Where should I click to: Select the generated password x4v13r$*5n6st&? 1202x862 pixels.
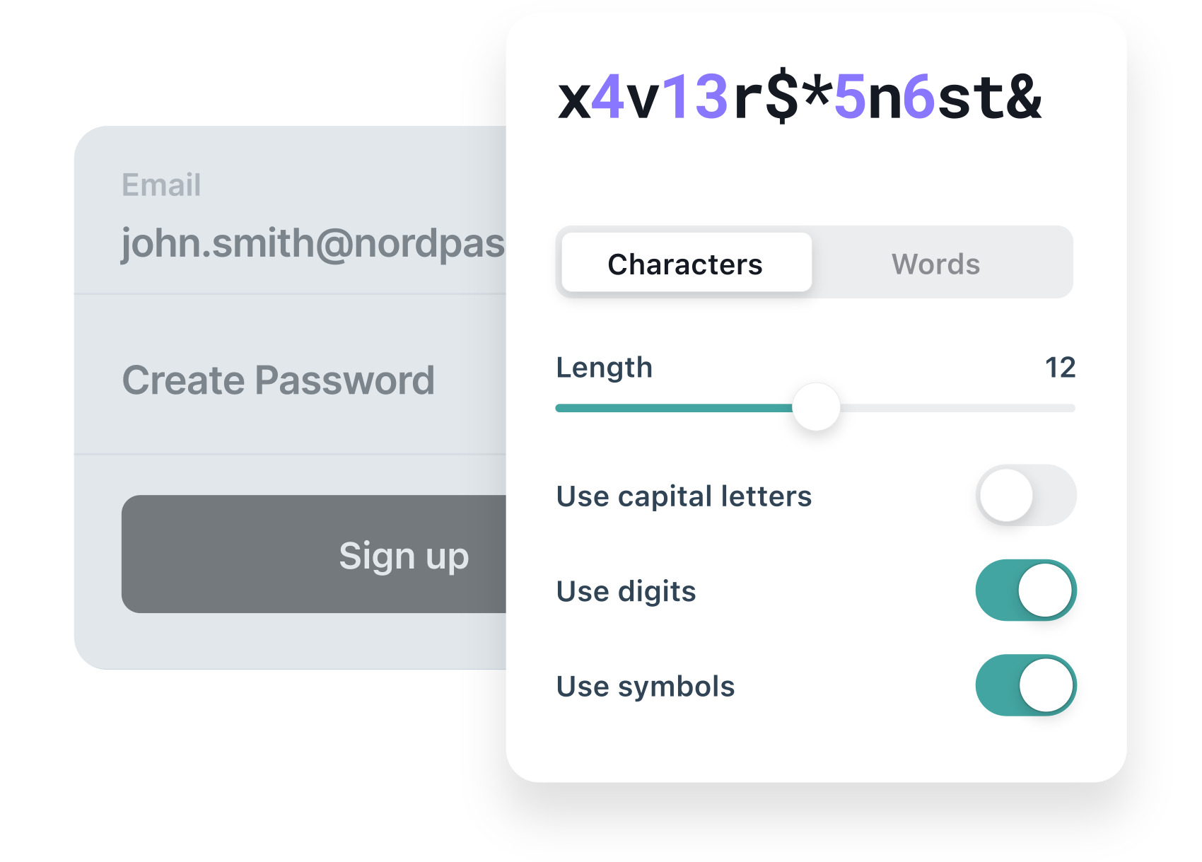799,98
